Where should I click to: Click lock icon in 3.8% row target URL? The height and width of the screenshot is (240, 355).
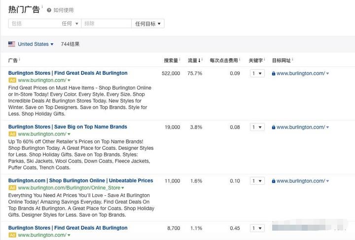pyautogui.click(x=274, y=127)
